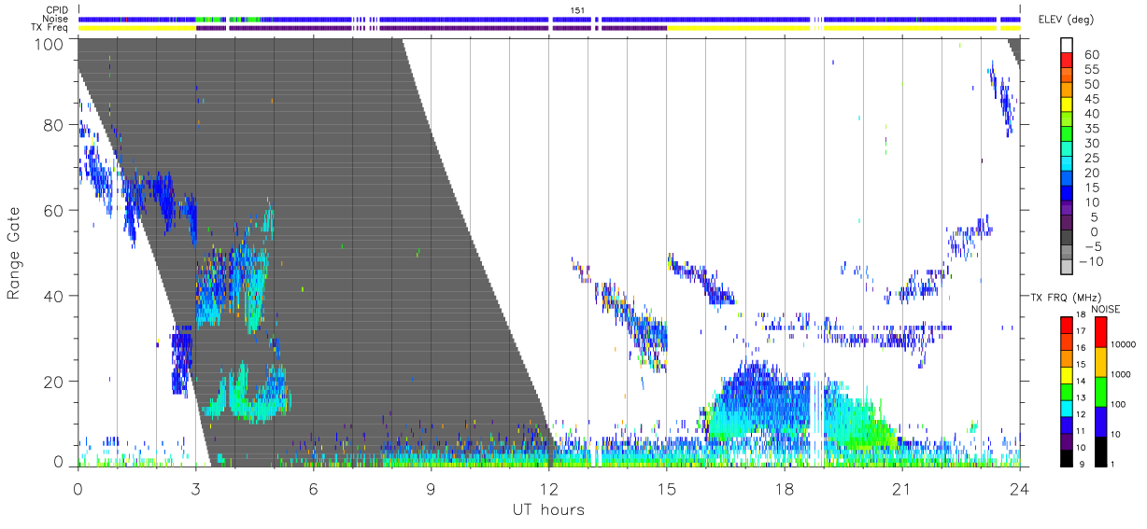
Task: Click the -10 label on elevation colorbar
Action: (x=1092, y=262)
